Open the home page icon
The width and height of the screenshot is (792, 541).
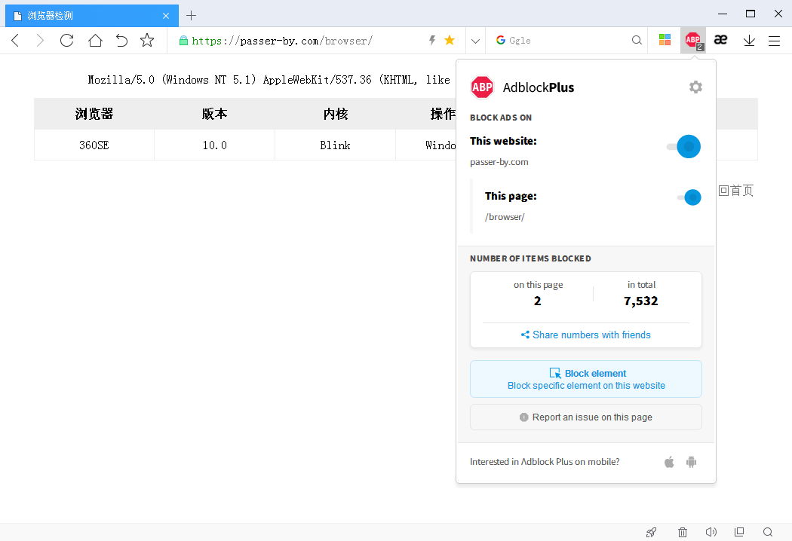[x=95, y=41]
